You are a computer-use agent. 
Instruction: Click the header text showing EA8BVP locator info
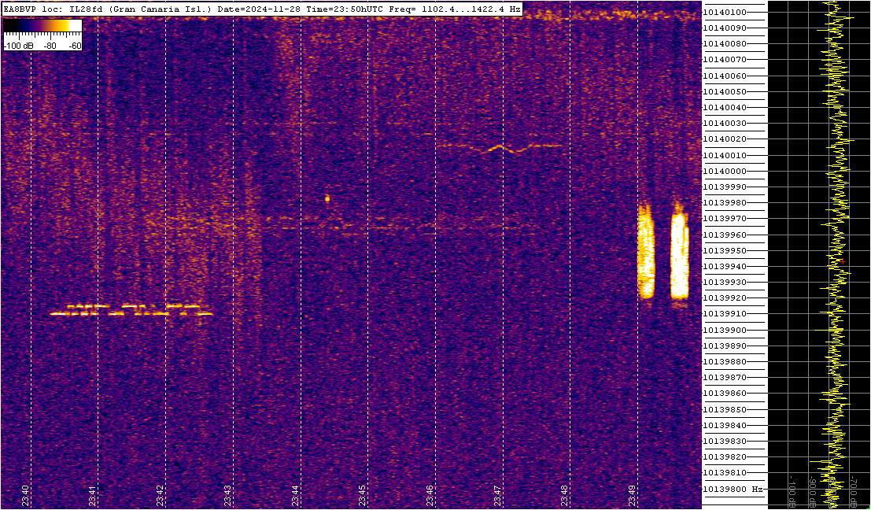click(x=262, y=9)
